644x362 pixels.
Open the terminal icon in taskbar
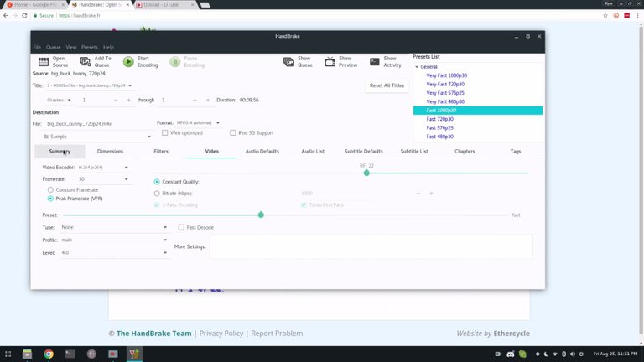tap(70, 354)
